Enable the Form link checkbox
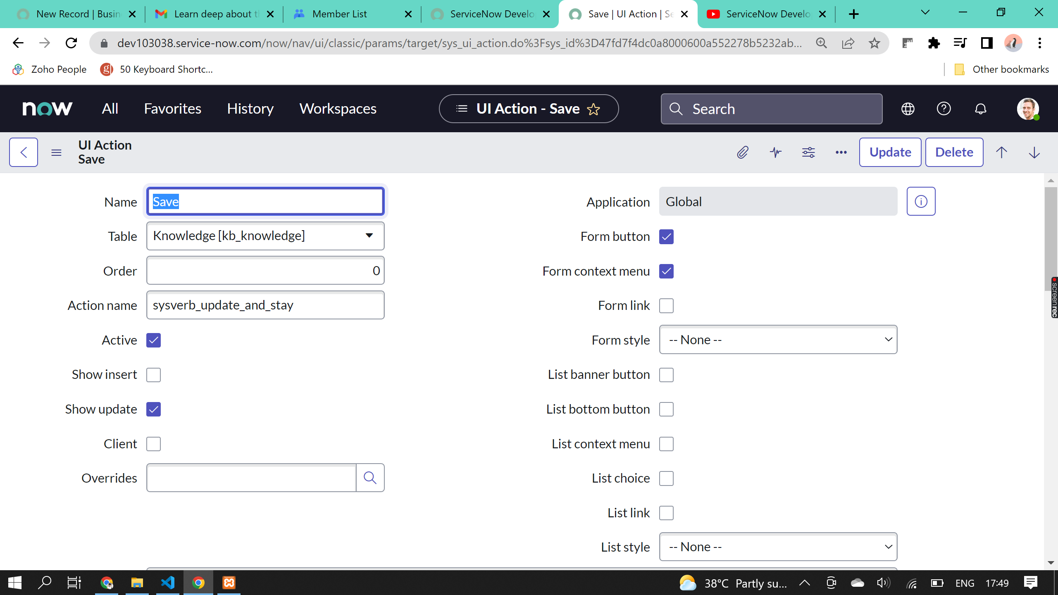The width and height of the screenshot is (1058, 595). (x=666, y=305)
